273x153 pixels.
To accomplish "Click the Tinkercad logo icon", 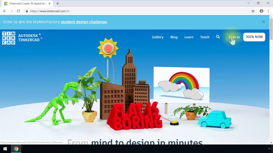I will coord(9,38).
